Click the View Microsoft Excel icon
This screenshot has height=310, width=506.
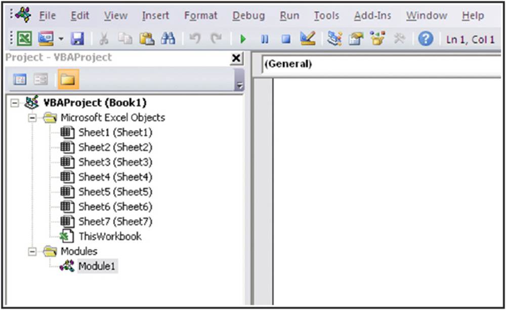tap(24, 39)
